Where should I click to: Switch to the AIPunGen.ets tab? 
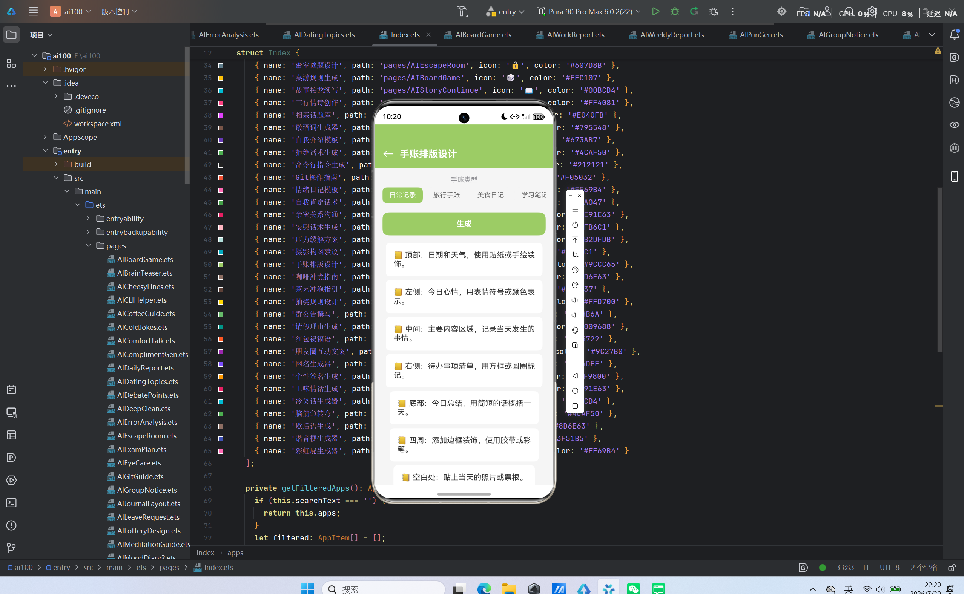tap(756, 35)
